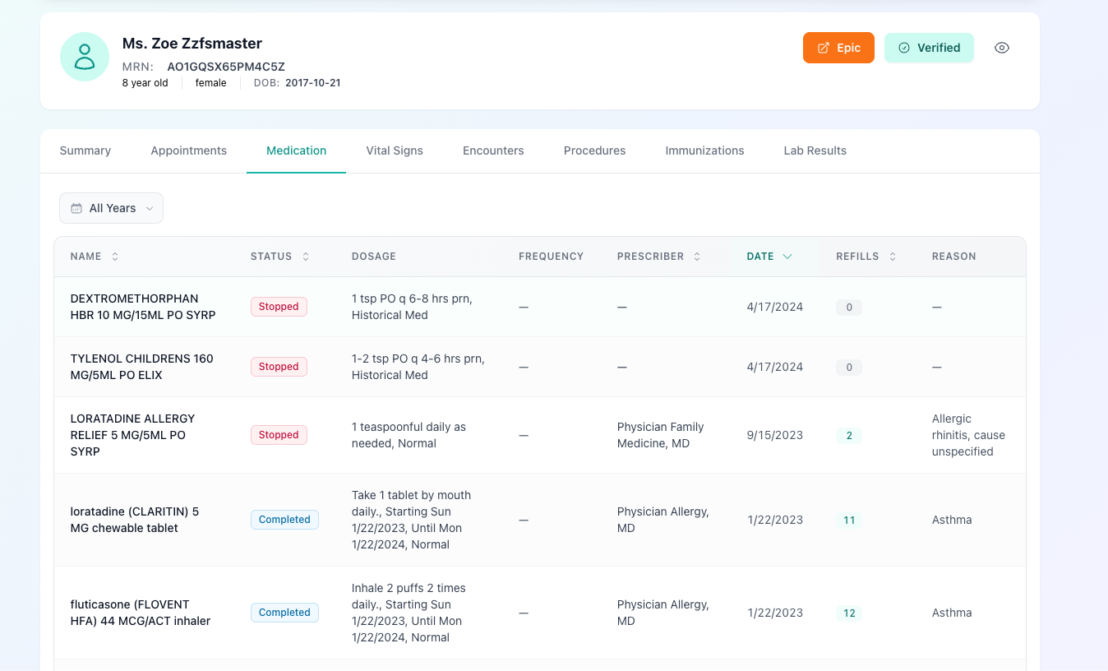Open the All Years dropdown

tap(111, 208)
